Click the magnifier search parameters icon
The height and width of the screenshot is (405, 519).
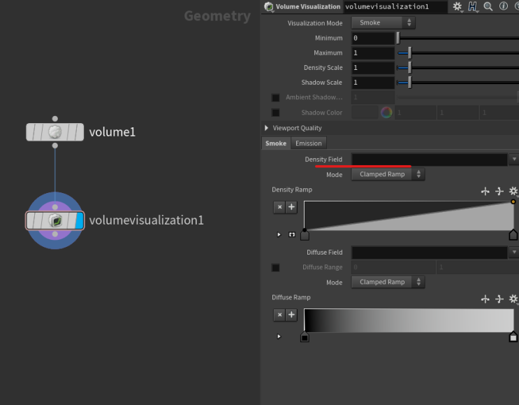[488, 6]
